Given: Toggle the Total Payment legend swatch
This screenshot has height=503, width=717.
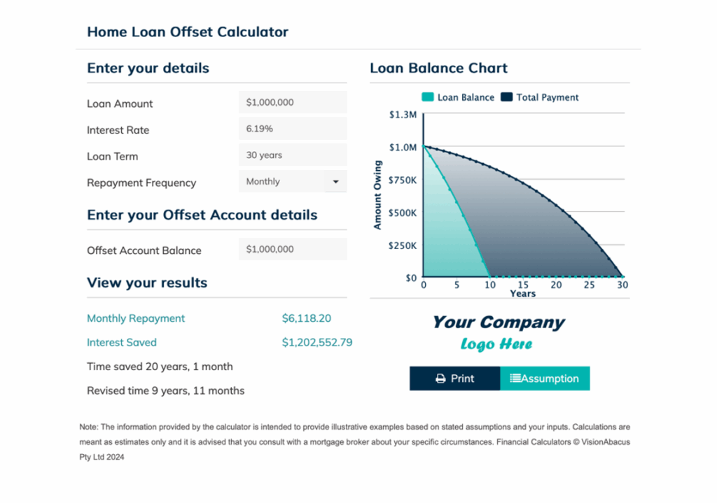Looking at the screenshot, I should (507, 97).
